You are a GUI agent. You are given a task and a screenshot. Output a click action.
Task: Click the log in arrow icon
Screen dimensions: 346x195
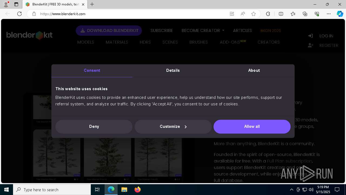(311, 36)
